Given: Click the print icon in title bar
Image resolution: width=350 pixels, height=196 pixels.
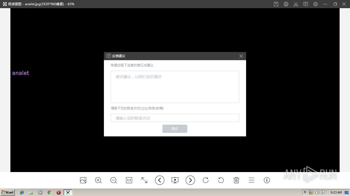Looking at the screenshot, I should pos(286,4).
